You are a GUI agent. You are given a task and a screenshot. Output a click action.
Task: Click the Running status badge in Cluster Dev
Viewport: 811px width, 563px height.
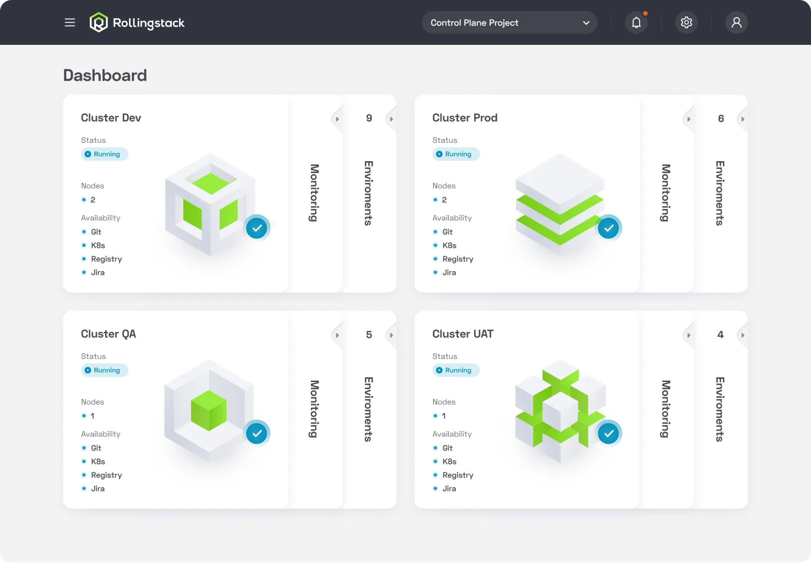(x=104, y=154)
